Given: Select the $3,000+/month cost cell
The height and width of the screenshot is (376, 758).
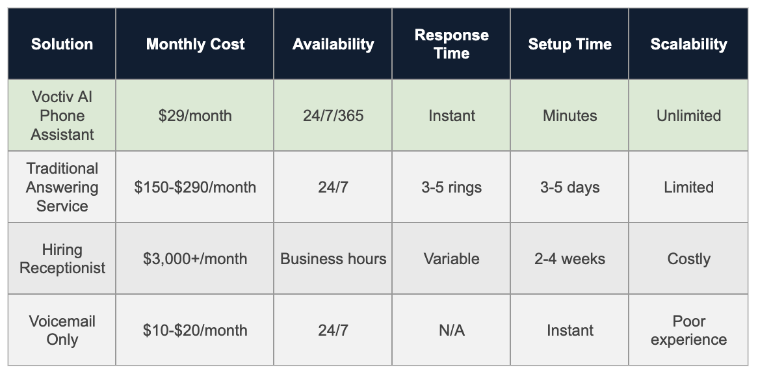Looking at the screenshot, I should (195, 259).
